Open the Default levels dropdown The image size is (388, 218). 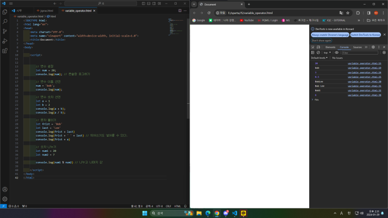click(319, 58)
